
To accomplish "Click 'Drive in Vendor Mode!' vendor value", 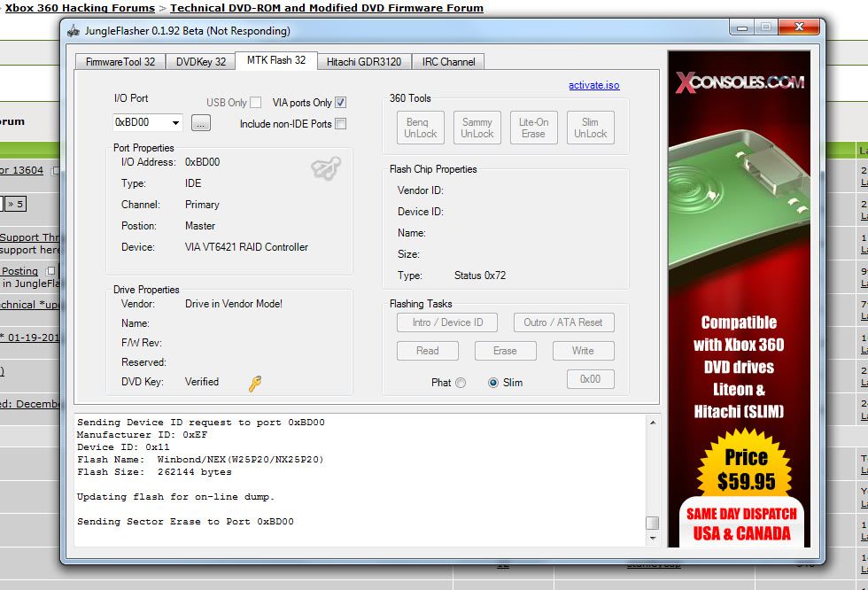I will point(234,304).
